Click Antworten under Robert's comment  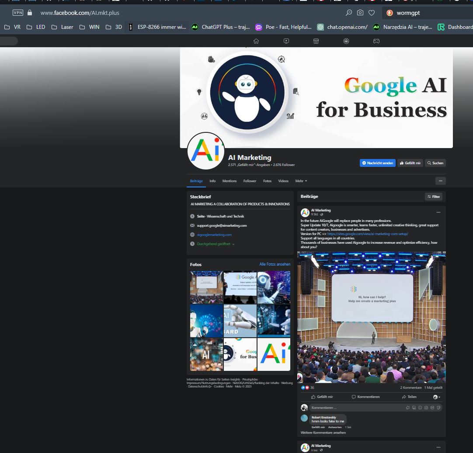[334, 427]
